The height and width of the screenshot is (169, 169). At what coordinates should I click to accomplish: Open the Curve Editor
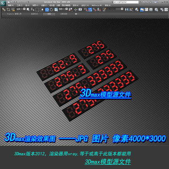tap(146, 9)
